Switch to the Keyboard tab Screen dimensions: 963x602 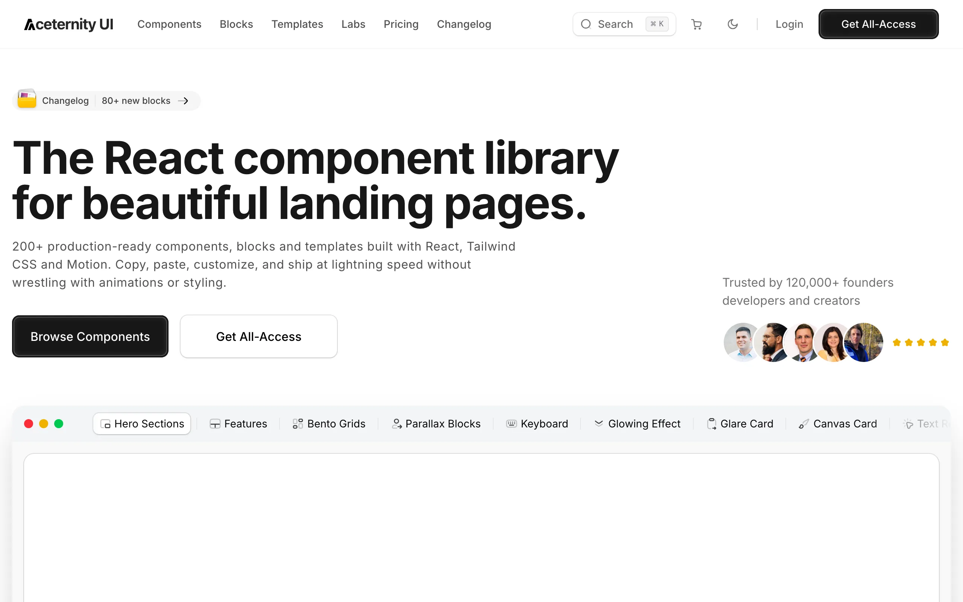tap(537, 424)
